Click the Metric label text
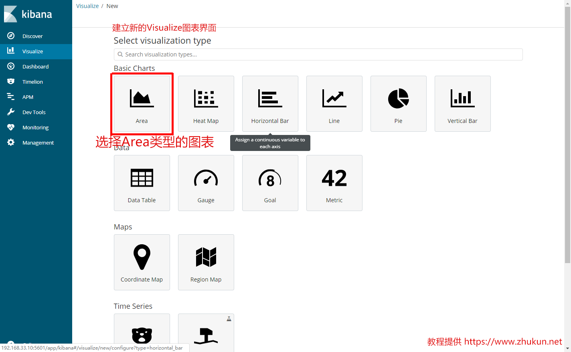 (x=334, y=200)
